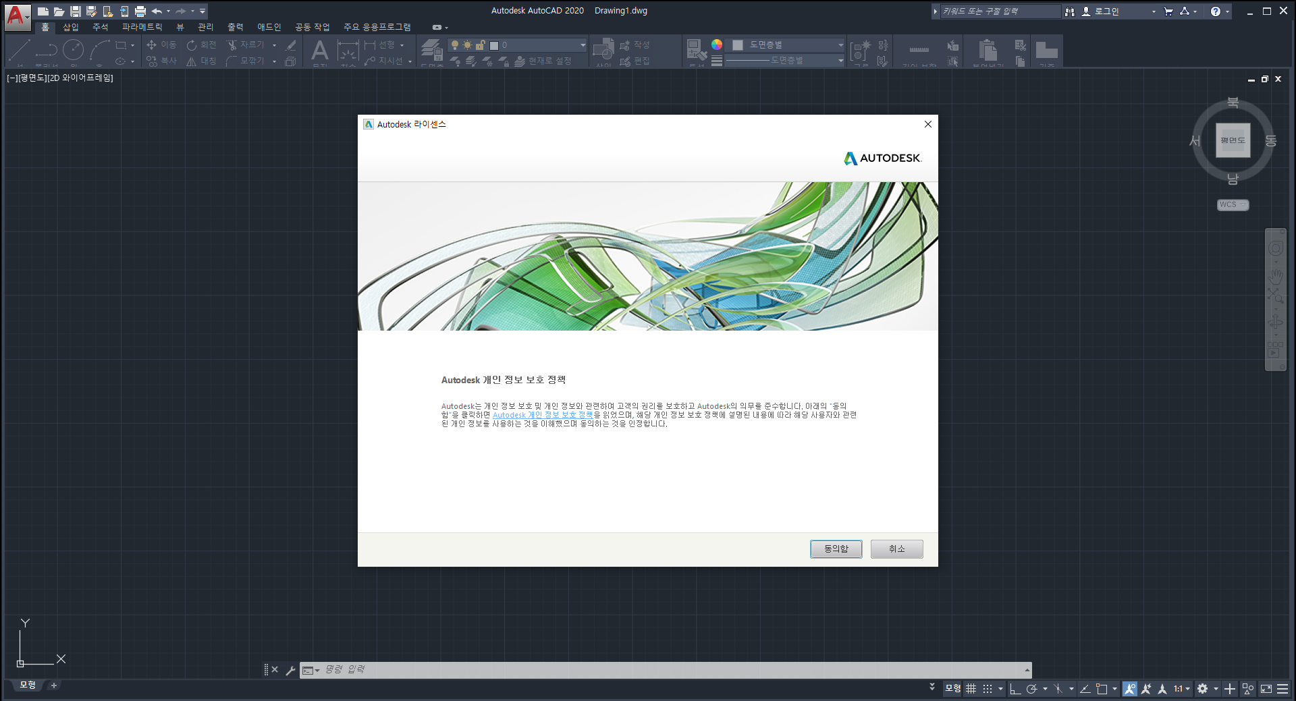The height and width of the screenshot is (701, 1296).
Task: Open the Autodesk 개인 정보 보호 정책 link
Action: click(543, 415)
